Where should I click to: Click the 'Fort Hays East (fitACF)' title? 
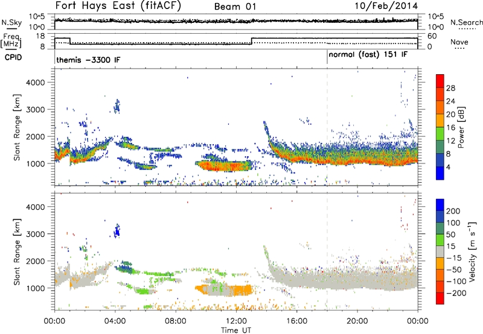click(x=118, y=6)
